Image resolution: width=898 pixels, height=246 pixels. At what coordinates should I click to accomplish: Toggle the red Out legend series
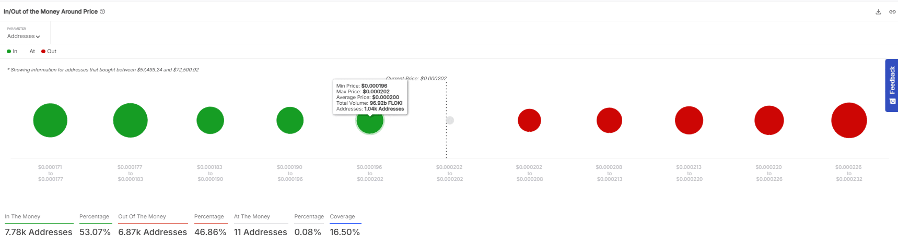[x=49, y=52]
